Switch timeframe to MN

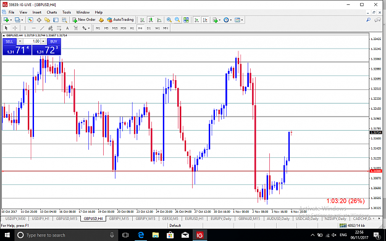(166, 28)
